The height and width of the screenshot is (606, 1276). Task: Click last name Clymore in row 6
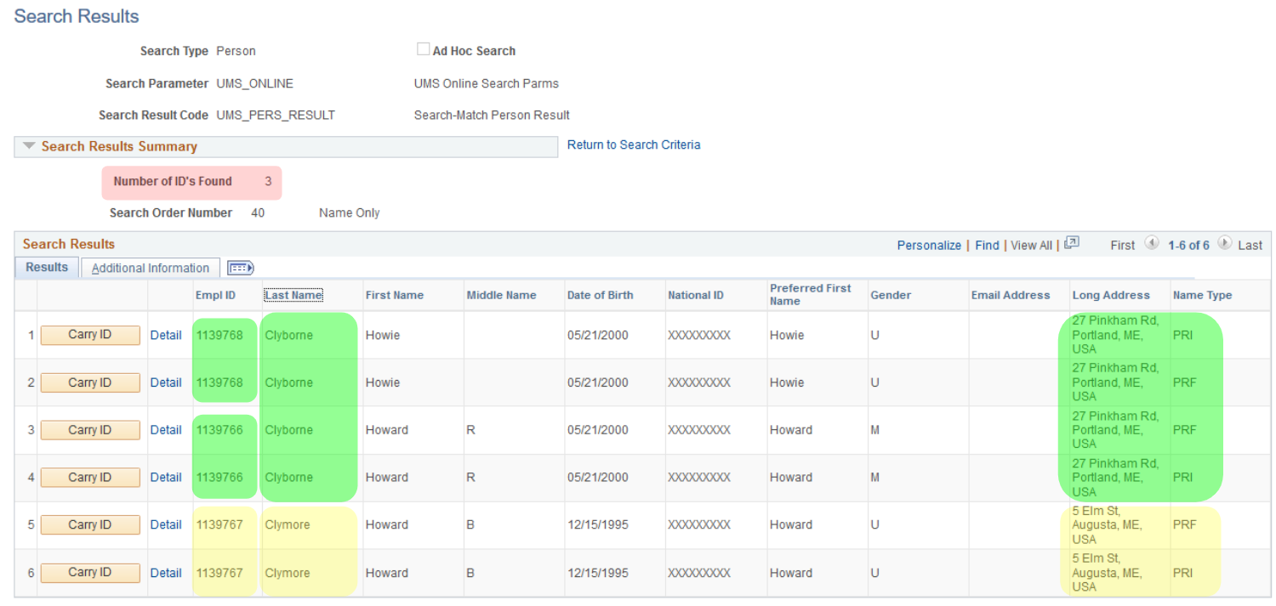pyautogui.click(x=288, y=573)
